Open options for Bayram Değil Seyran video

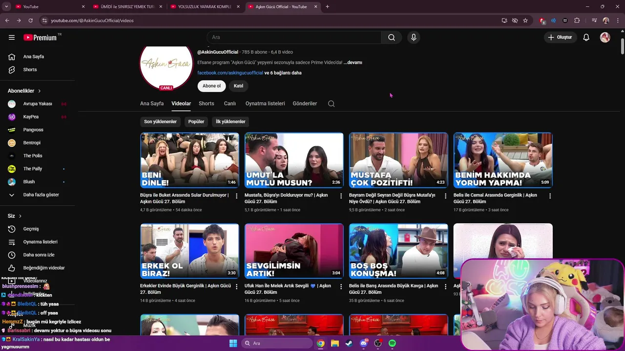(445, 196)
